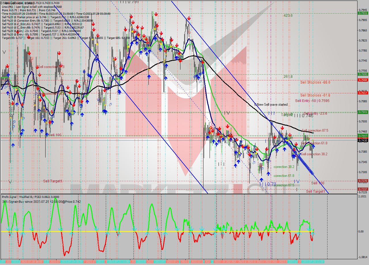
Task: Click the -1.5814 indicator scale value
Action: point(362,257)
